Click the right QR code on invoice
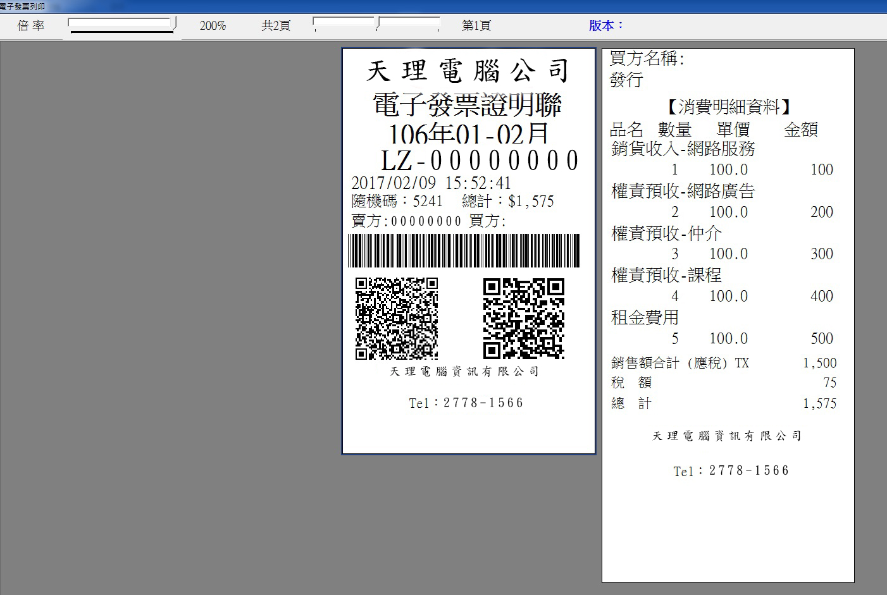 pyautogui.click(x=524, y=319)
